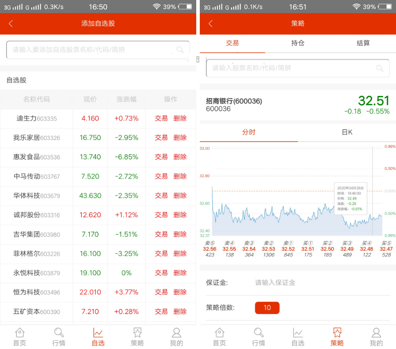396x349 pixels.
Task: Tap search magnifier in 策略 stock search box
Action: click(x=380, y=68)
